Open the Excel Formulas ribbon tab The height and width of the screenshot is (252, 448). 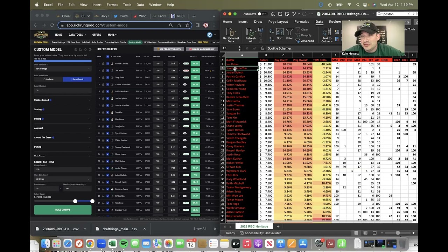tap(302, 22)
